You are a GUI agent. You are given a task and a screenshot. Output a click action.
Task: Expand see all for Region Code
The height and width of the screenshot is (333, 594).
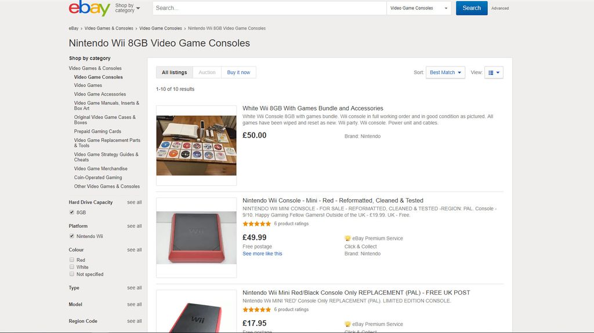tap(135, 321)
